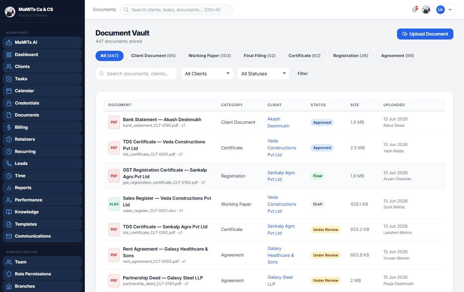Click uploader name Lakshmi Mishra
The image size is (464, 292).
point(397,233)
